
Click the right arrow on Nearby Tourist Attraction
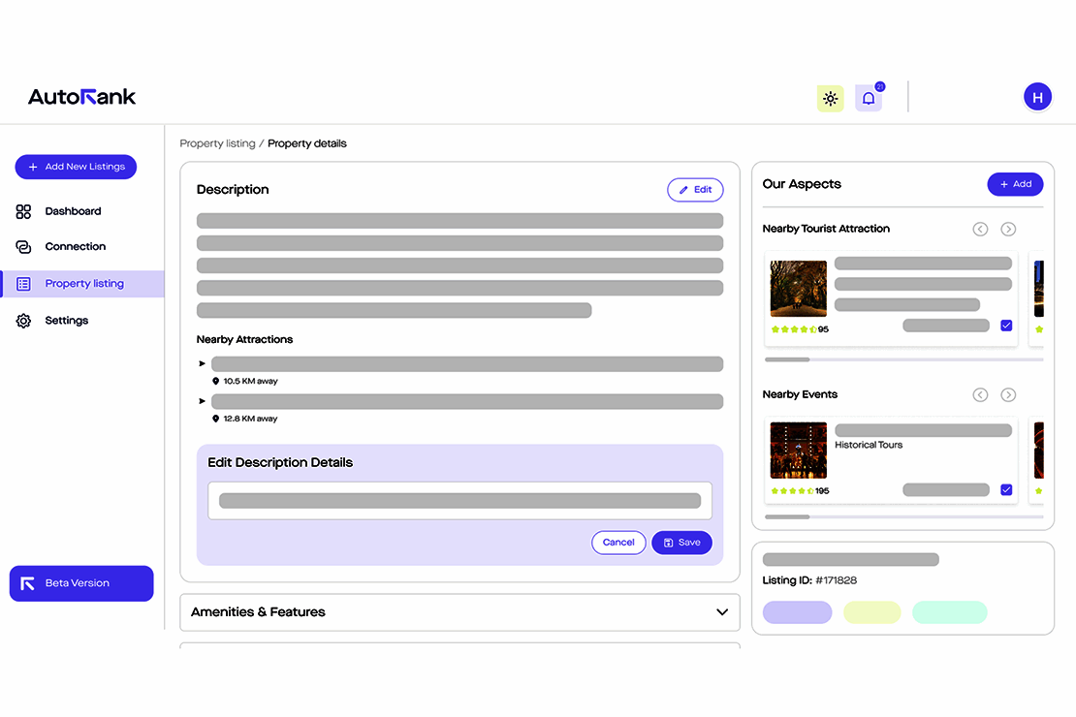point(1008,229)
